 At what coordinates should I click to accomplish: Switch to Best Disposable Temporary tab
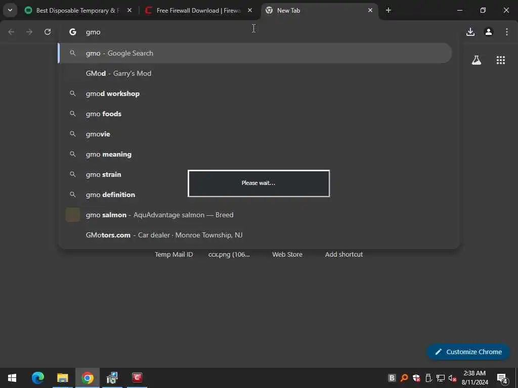[78, 11]
